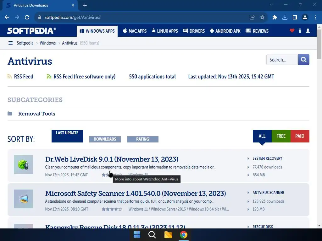Go back with the browser back arrow
Viewport: 322px width, 241px height.
coord(7,18)
